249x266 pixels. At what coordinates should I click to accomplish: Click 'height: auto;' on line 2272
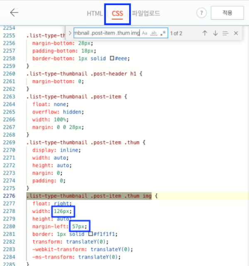[52, 165]
